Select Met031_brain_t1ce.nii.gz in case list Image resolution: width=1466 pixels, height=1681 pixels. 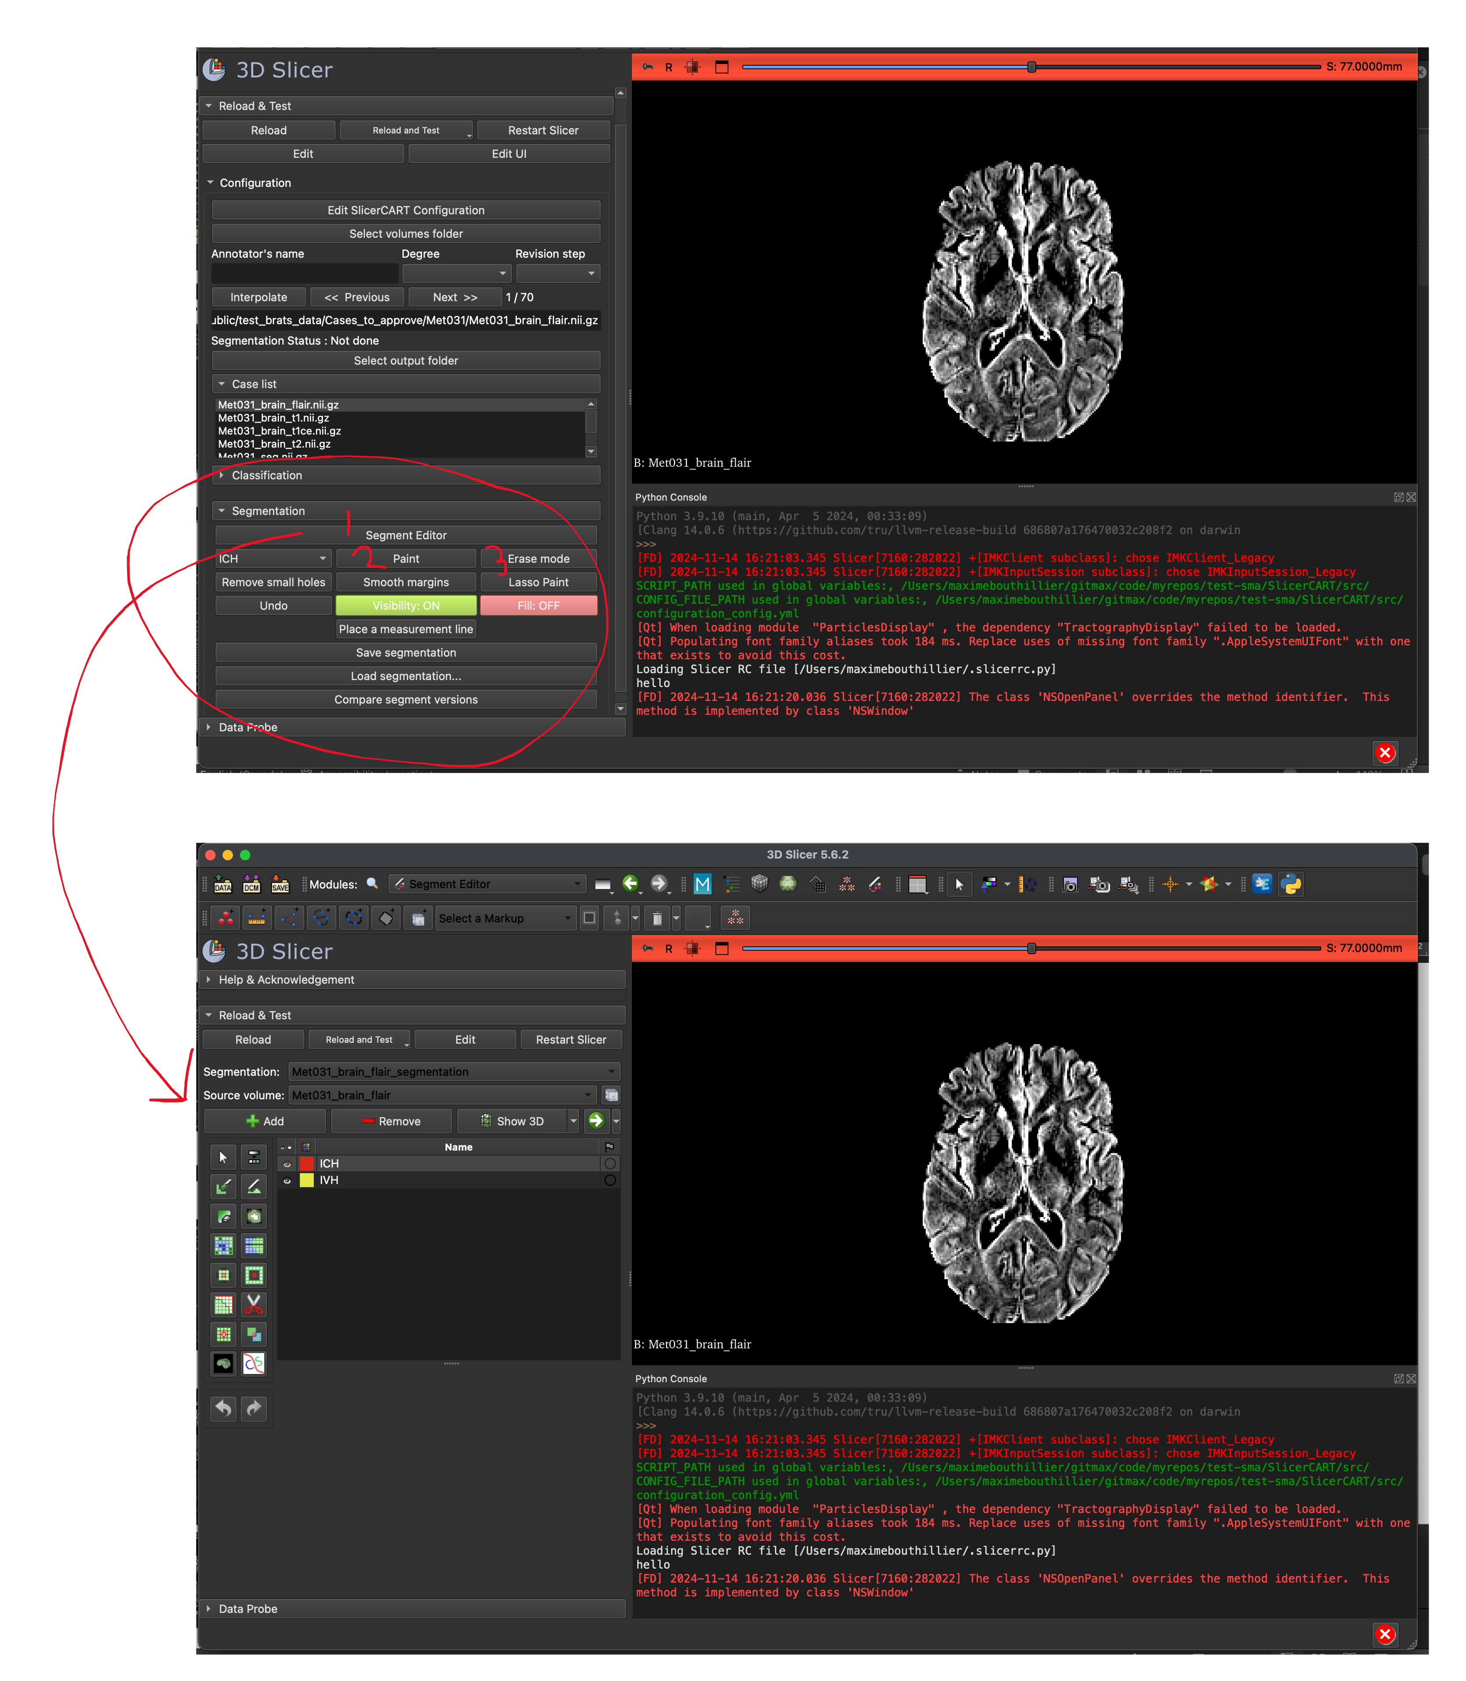click(279, 431)
